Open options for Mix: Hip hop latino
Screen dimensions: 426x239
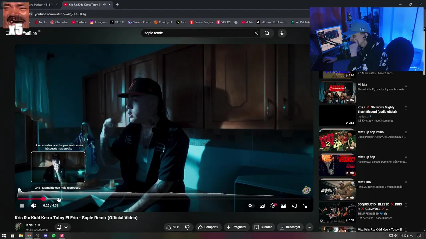[406, 133]
